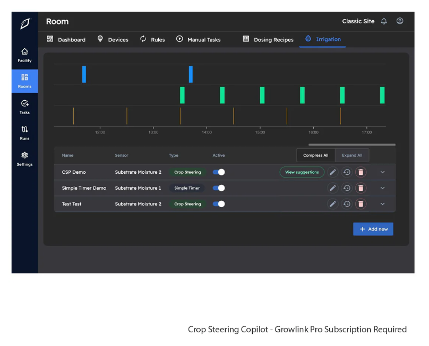The image size is (429, 346).
Task: Switch to the Manual Tasks tab
Action: pos(199,40)
